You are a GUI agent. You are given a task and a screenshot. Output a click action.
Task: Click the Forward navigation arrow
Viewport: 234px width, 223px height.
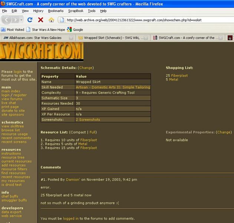(16, 20)
